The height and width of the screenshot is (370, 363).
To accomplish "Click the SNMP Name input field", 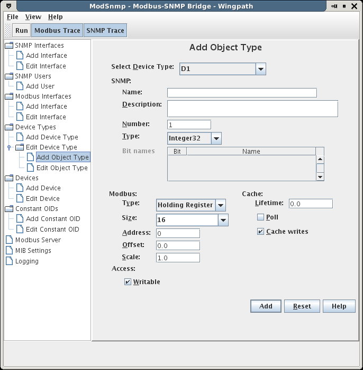I will (x=242, y=93).
